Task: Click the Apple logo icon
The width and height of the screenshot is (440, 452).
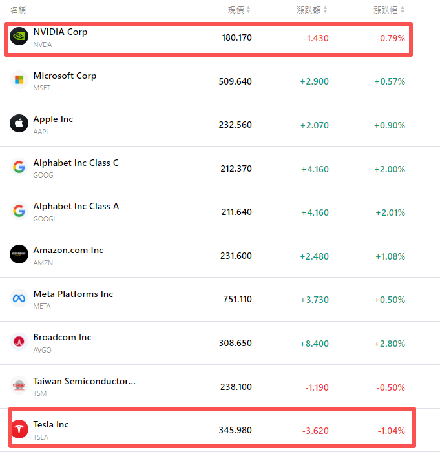Action: (x=19, y=123)
